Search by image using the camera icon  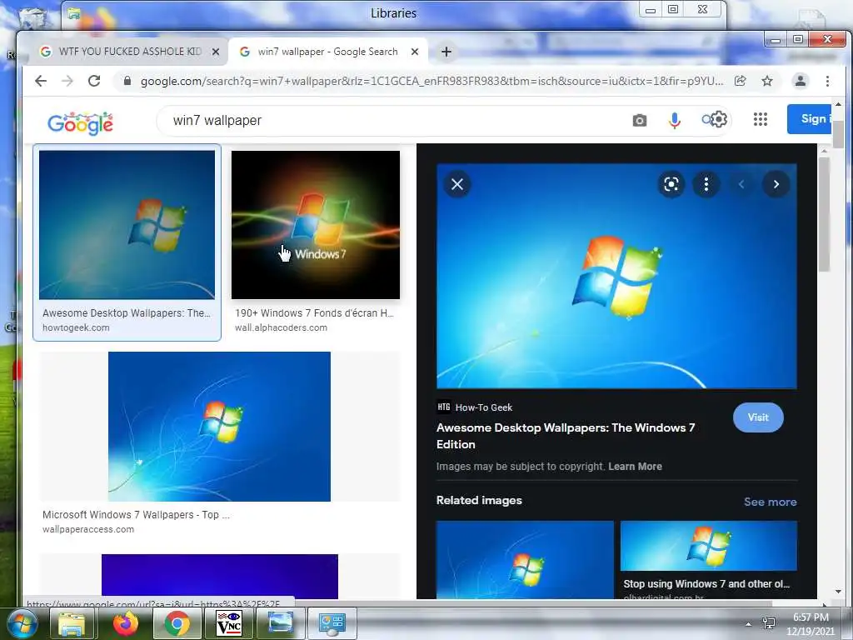pos(640,120)
